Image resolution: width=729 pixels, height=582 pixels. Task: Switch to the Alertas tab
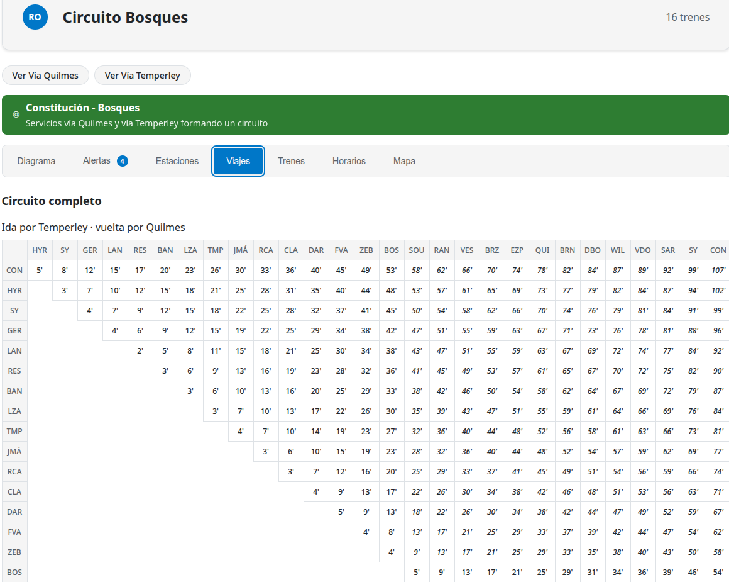tap(105, 161)
